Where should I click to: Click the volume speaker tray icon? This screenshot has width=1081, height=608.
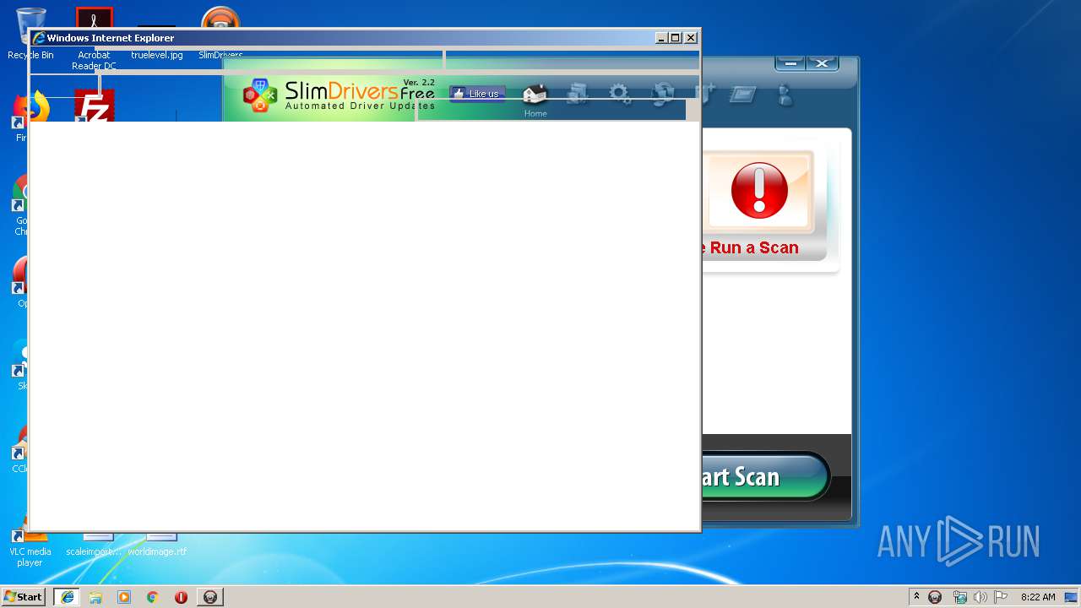coord(980,597)
